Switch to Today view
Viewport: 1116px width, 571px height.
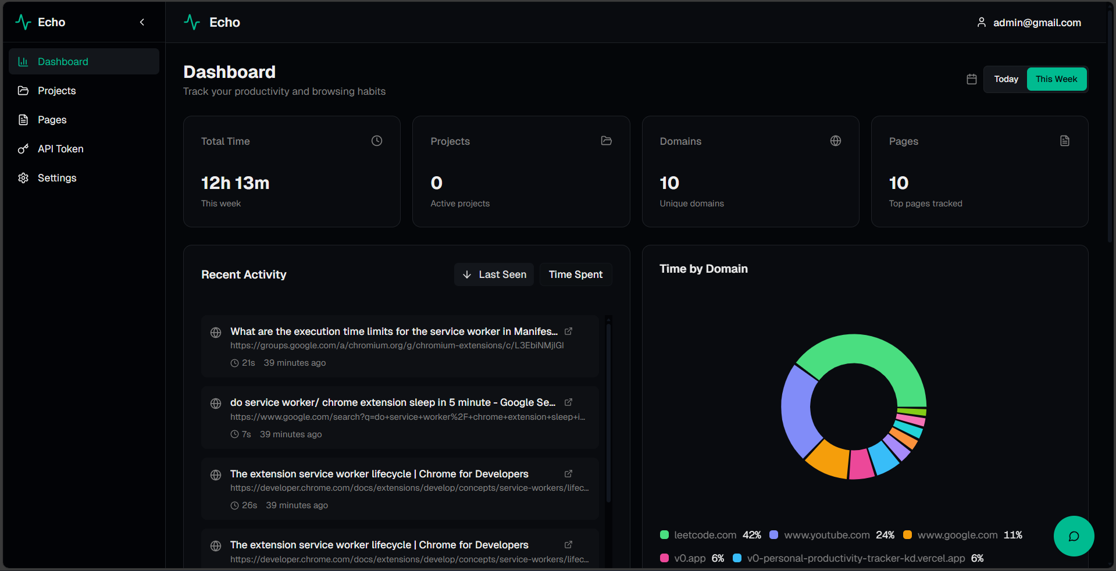tap(1006, 79)
